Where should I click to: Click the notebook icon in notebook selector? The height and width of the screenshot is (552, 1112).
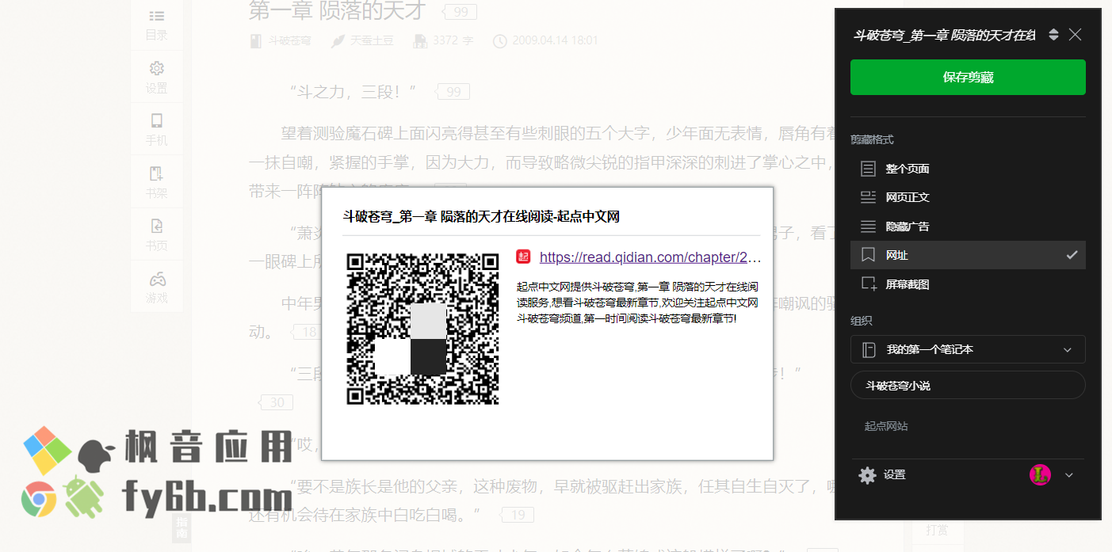point(869,349)
